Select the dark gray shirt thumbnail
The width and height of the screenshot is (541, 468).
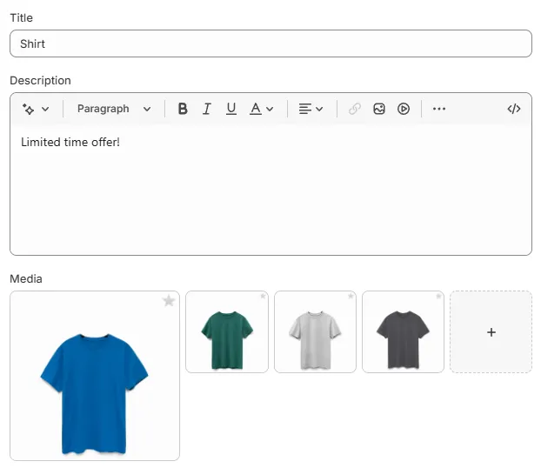pyautogui.click(x=403, y=331)
